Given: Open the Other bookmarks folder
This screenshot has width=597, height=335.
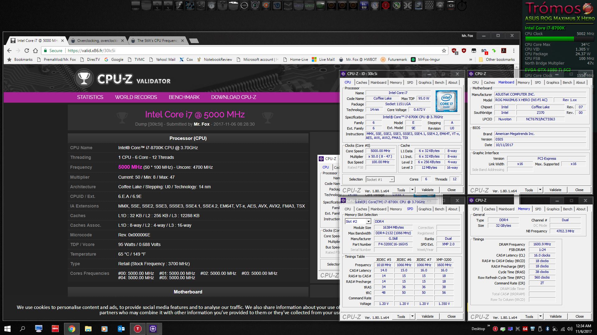Looking at the screenshot, I should tap(497, 60).
